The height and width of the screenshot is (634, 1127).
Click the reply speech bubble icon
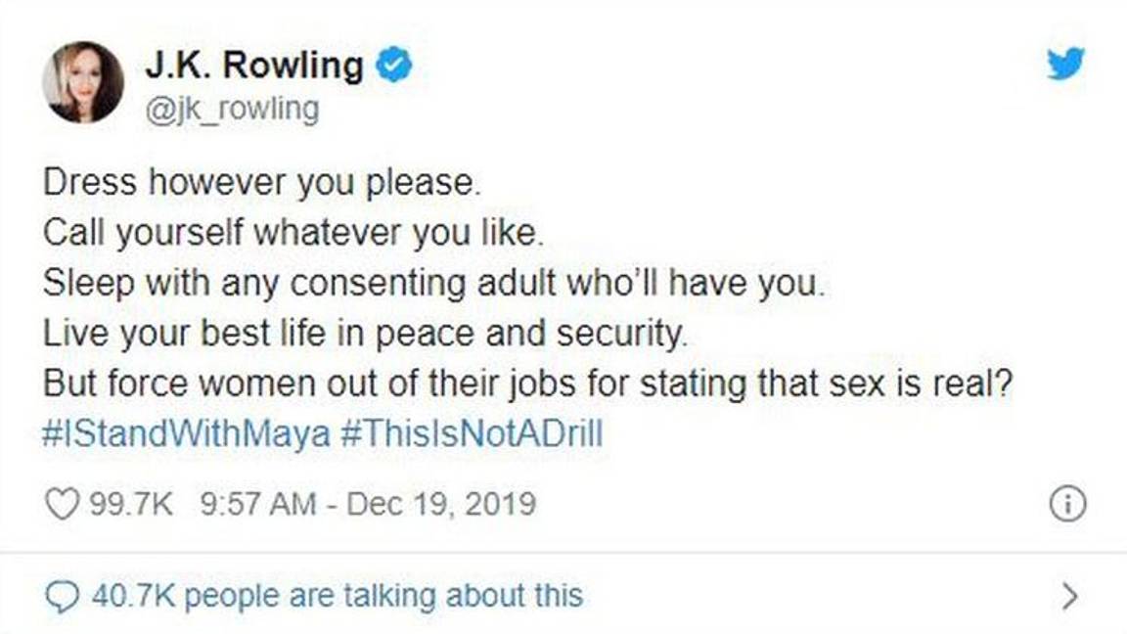pyautogui.click(x=62, y=596)
